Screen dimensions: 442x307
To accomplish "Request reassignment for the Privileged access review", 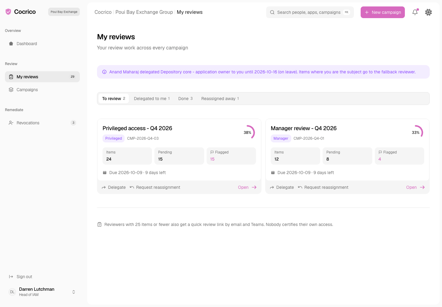I will click(155, 187).
